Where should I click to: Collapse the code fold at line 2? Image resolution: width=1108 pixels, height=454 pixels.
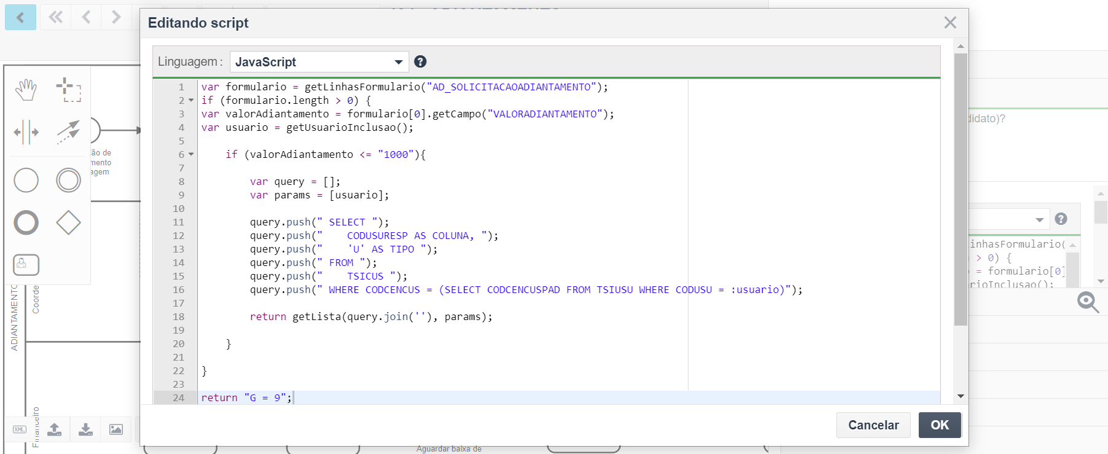pyautogui.click(x=191, y=100)
